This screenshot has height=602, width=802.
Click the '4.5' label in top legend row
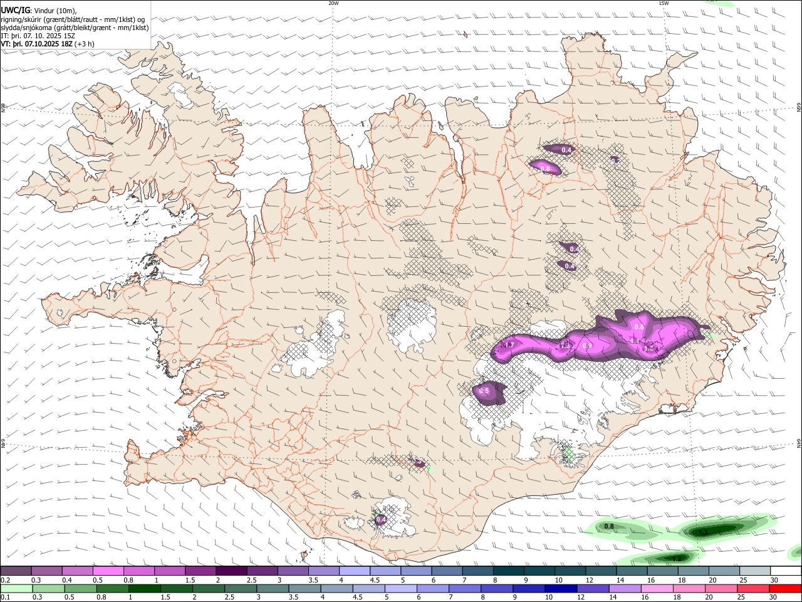375,580
